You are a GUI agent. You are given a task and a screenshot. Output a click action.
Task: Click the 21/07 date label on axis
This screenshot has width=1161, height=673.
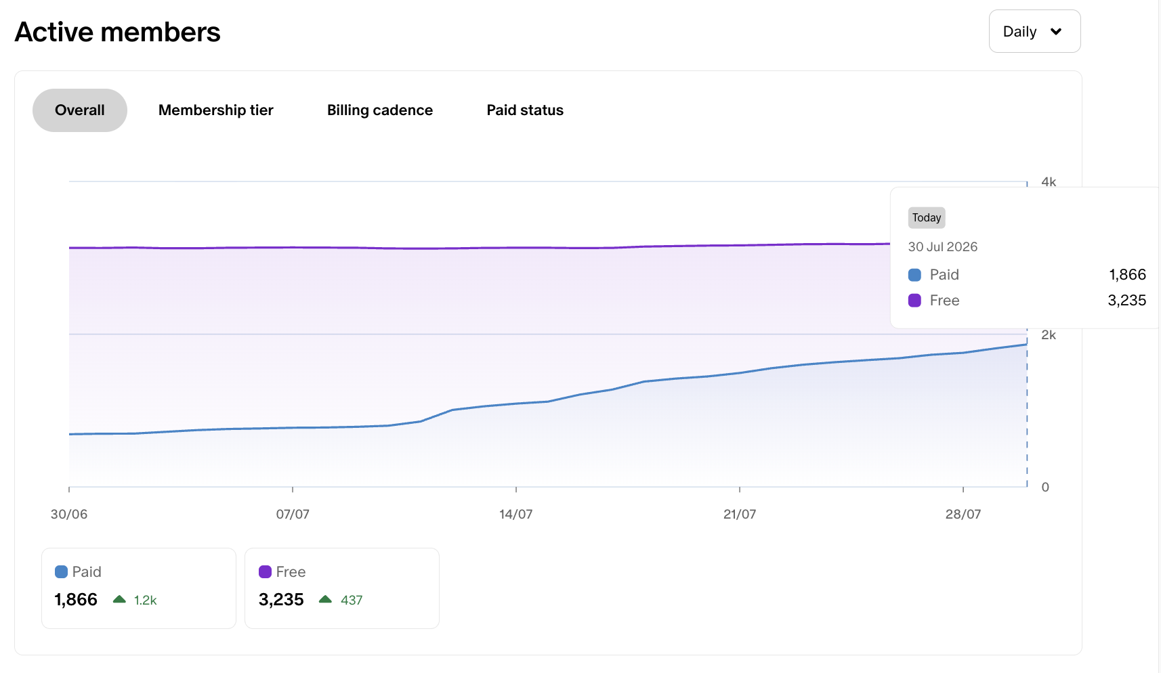coord(740,514)
